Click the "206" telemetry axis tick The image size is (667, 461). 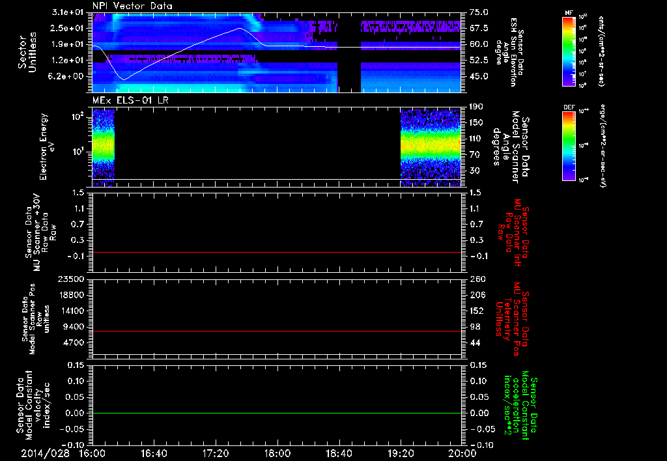[476, 295]
